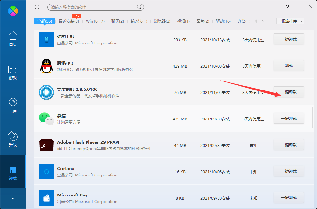This screenshot has width=317, height=209.
Task: Switch to Win10(17) tab
Action: pos(95,21)
